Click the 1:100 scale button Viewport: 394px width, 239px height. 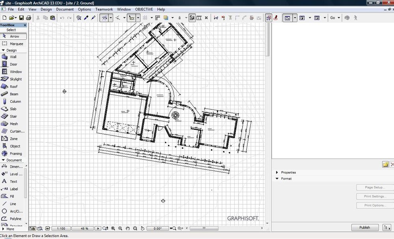pyautogui.click(x=61, y=228)
